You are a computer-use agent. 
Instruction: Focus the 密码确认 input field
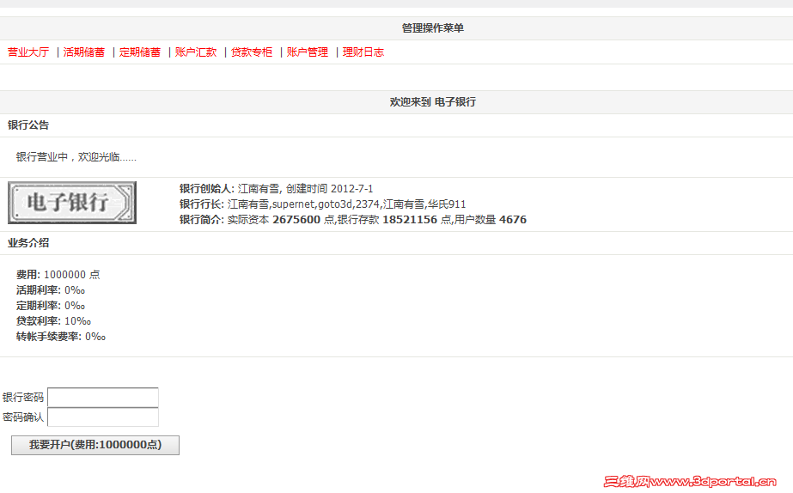pos(103,417)
